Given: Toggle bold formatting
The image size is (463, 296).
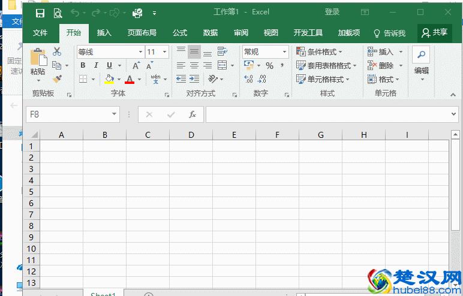Looking at the screenshot, I should pyautogui.click(x=83, y=65).
